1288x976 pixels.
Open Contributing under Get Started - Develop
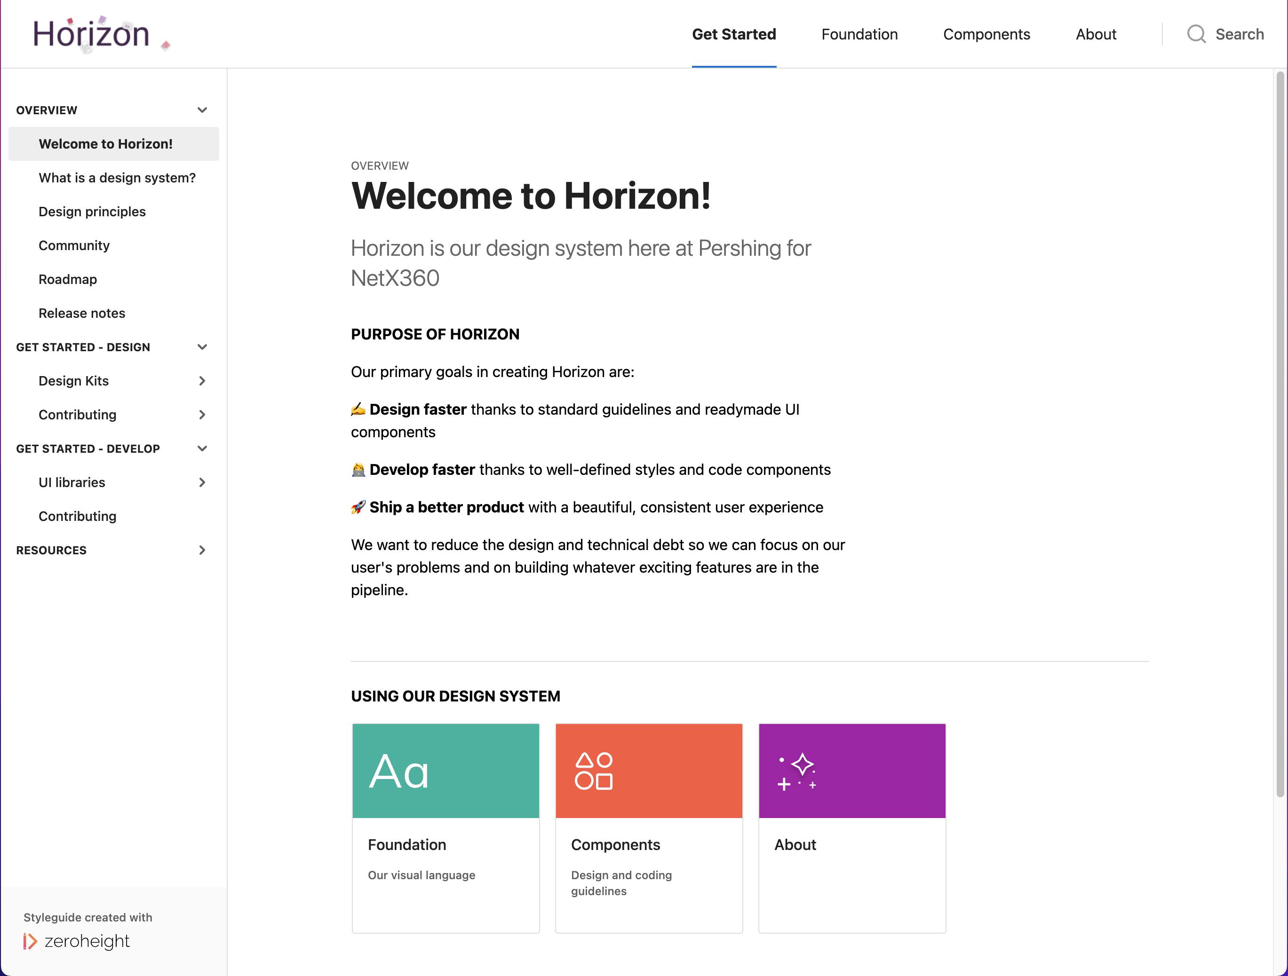(78, 516)
